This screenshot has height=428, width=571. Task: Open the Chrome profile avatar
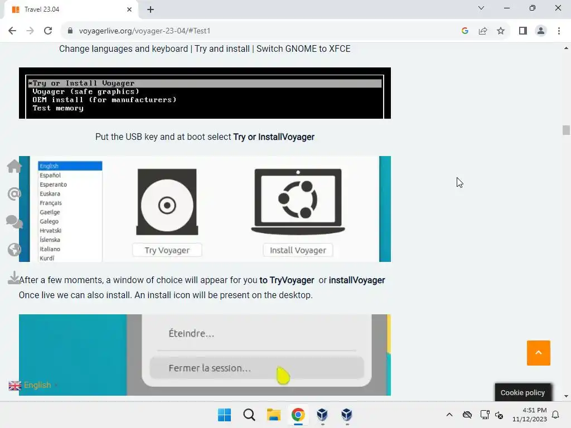[x=541, y=31]
